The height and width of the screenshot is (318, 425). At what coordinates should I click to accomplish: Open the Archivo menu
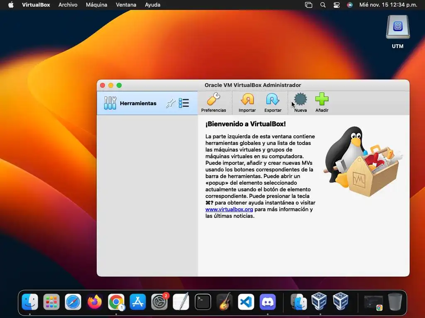[x=68, y=5]
